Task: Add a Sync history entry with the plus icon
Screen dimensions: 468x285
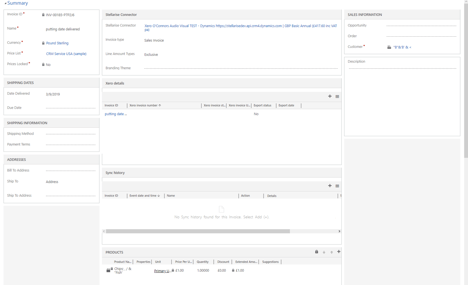Action: [x=330, y=185]
